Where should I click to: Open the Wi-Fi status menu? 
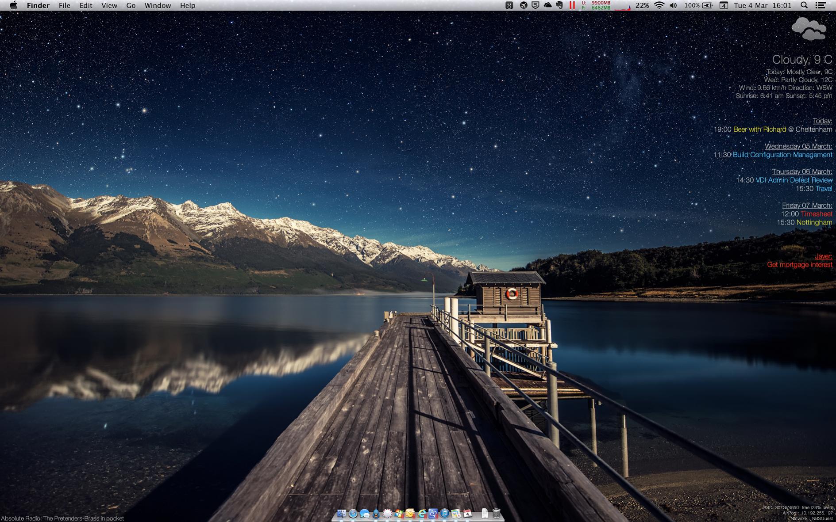tap(659, 5)
